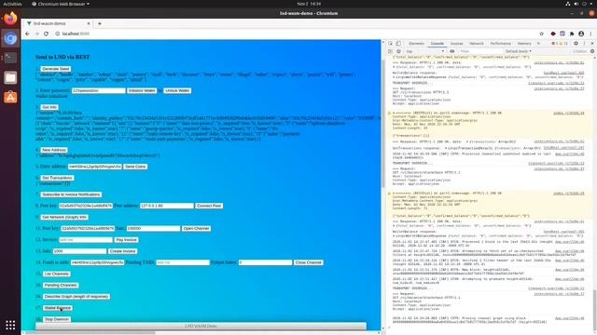Image resolution: width=597 pixels, height=335 pixels.
Task: Click Open Channel button
Action: [196, 229]
